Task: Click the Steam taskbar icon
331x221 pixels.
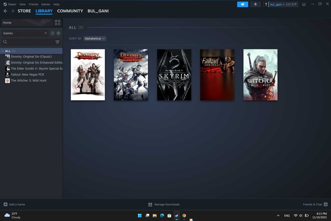Action: [177, 215]
